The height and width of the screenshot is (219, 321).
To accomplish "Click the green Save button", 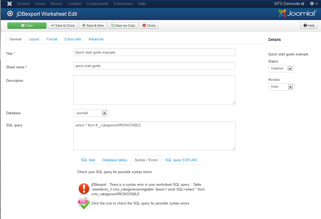I will (27, 26).
